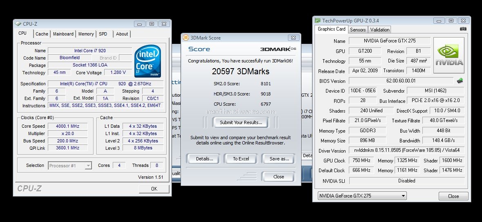Click the Release Date Apr 02, 2009 value
Image resolution: width=482 pixels, height=222 pixels.
click(x=365, y=71)
